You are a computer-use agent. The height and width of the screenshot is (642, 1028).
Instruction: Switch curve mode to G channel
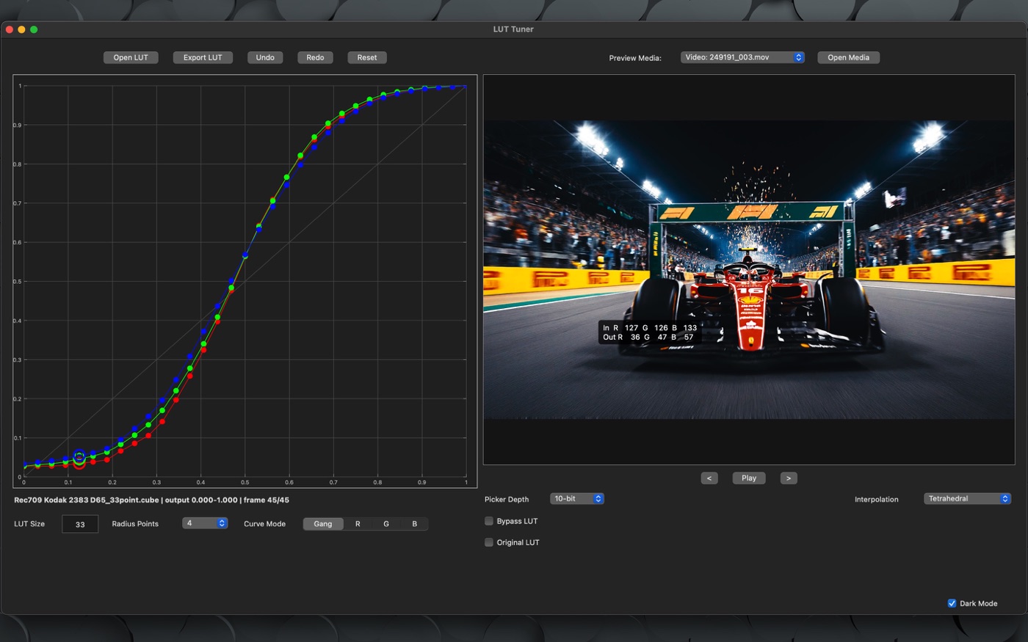386,524
